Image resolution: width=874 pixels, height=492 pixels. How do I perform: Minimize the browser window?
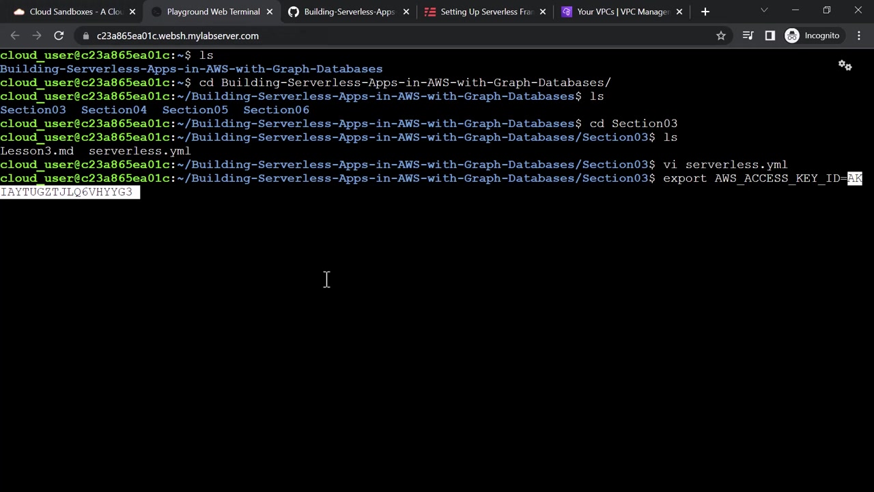pos(795,10)
